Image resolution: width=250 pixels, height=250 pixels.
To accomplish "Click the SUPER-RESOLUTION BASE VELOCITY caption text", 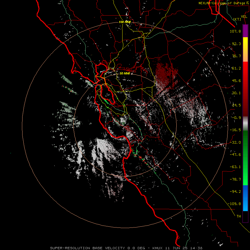I will (88, 248).
